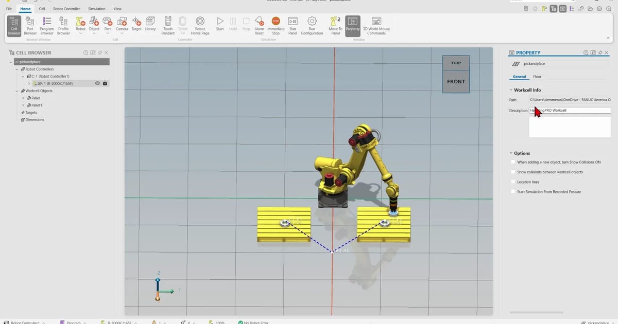Click the Description text field
Viewport: 618px width, 324px height.
[x=570, y=110]
